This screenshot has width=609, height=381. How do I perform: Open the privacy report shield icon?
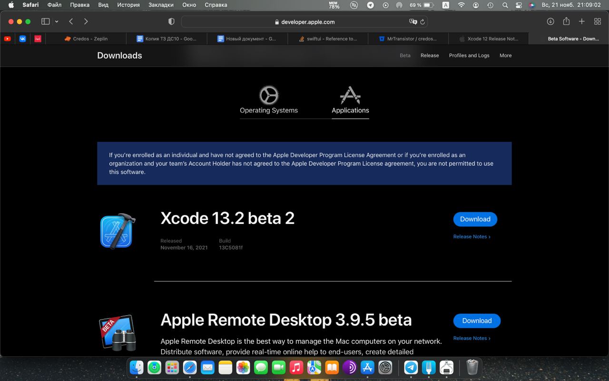(x=171, y=21)
